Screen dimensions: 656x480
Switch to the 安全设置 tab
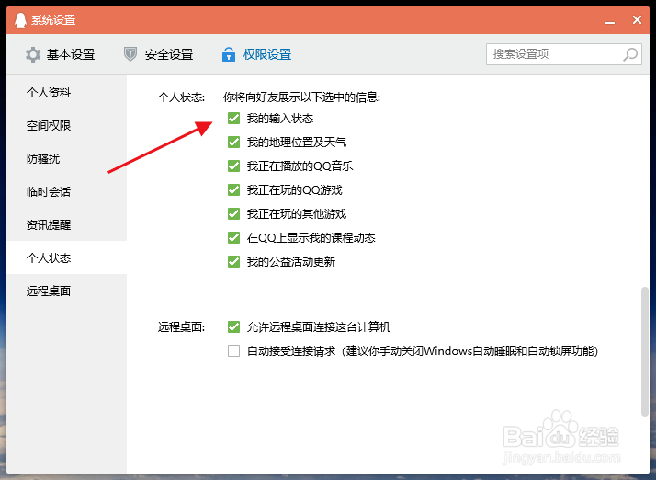click(159, 54)
